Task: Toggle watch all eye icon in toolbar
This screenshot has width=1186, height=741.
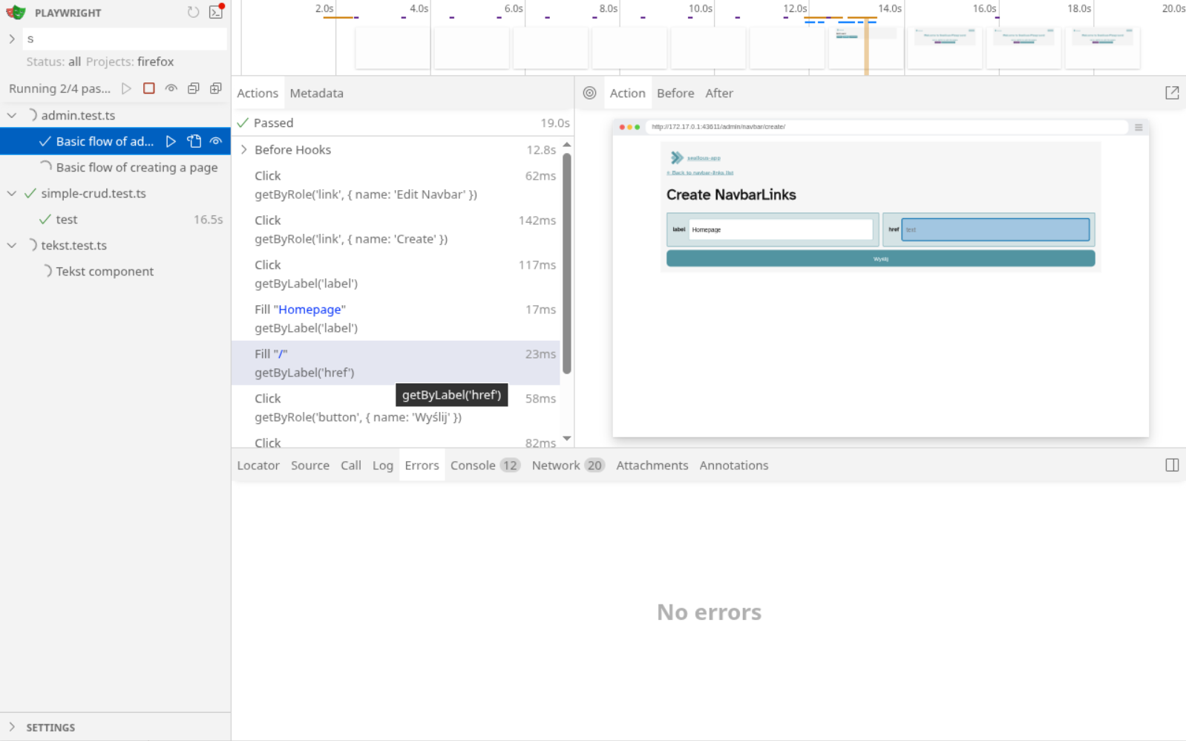Action: click(171, 88)
